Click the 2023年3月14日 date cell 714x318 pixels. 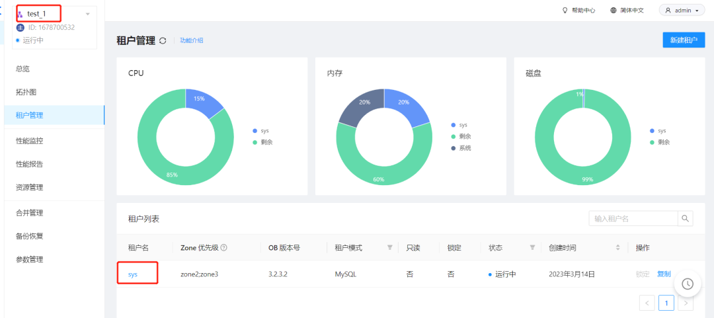tap(572, 274)
